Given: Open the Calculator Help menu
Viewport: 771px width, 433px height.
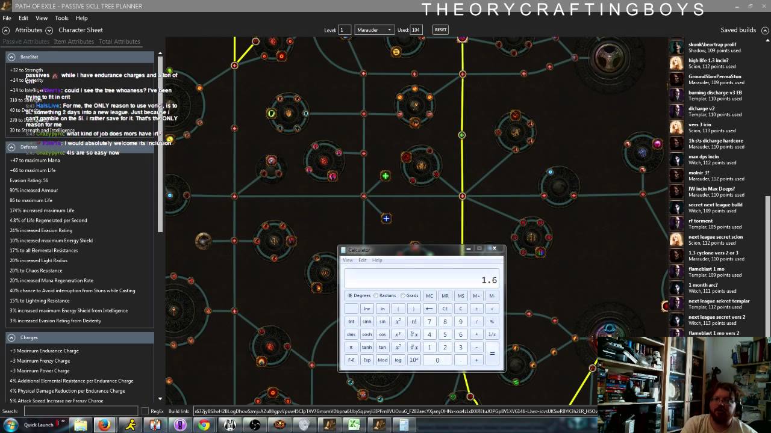Looking at the screenshot, I should tap(377, 260).
